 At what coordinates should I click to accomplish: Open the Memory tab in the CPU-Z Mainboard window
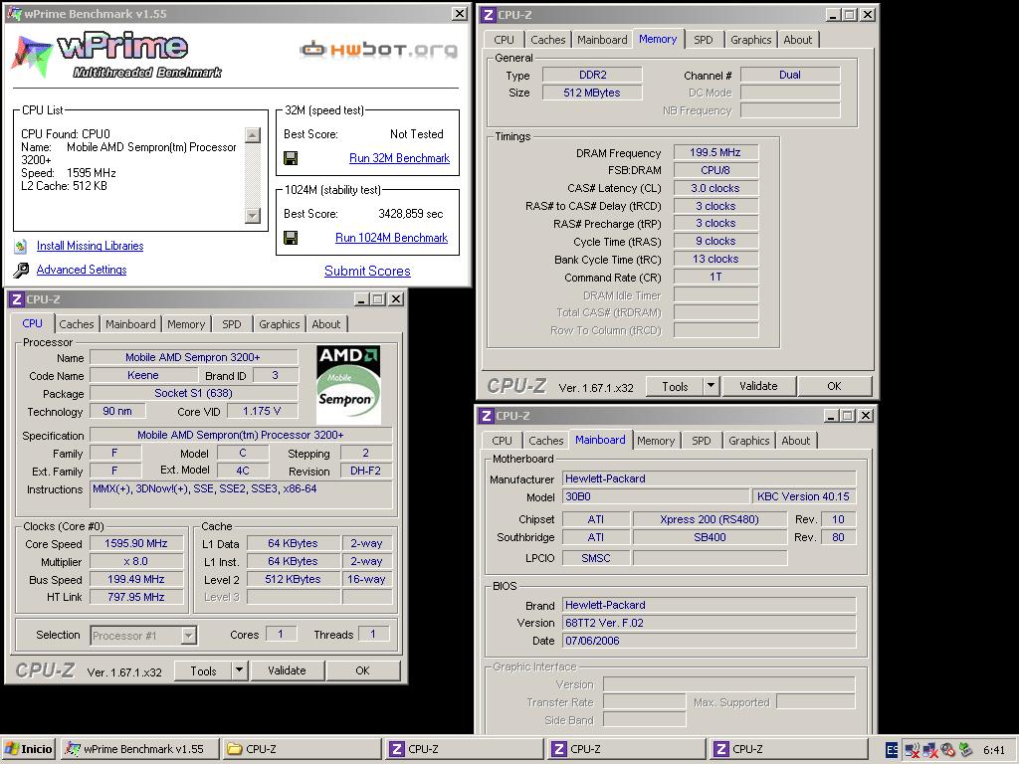click(656, 441)
